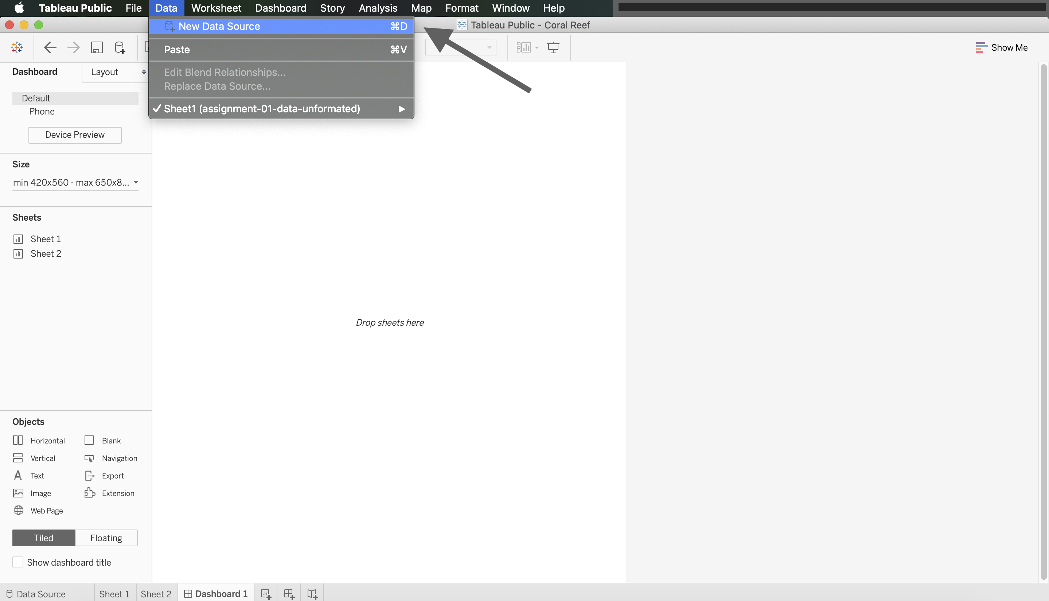Image resolution: width=1049 pixels, height=601 pixels.
Task: Switch to Floating layout mode
Action: point(106,538)
